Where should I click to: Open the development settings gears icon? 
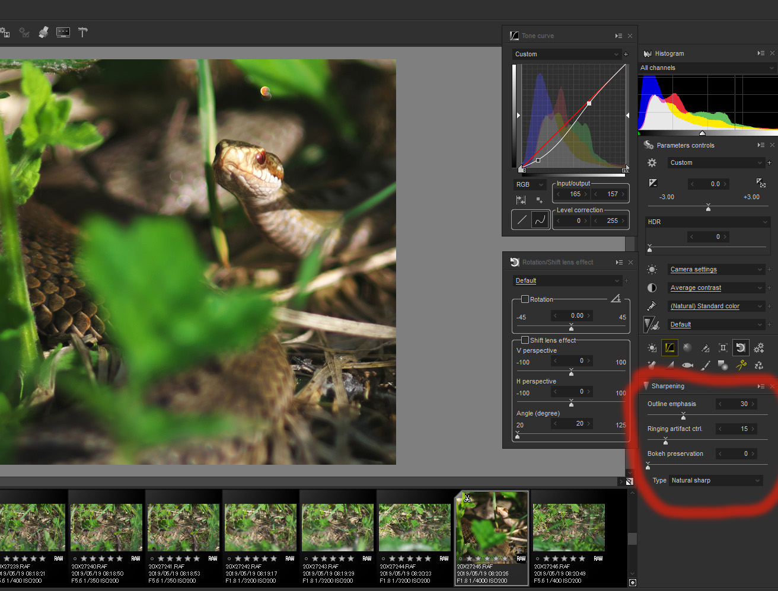[x=758, y=348]
